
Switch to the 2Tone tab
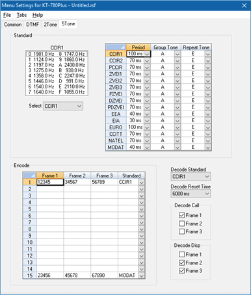[x=50, y=25]
